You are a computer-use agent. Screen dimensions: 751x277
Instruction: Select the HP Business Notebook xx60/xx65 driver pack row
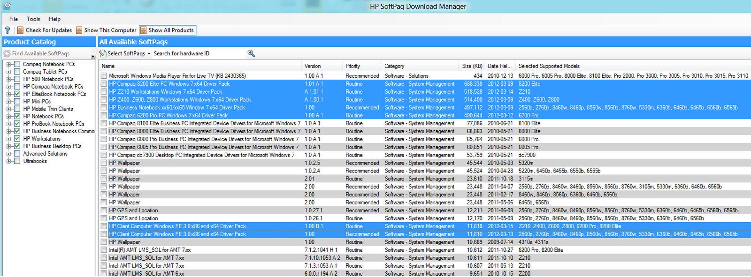(x=425, y=107)
